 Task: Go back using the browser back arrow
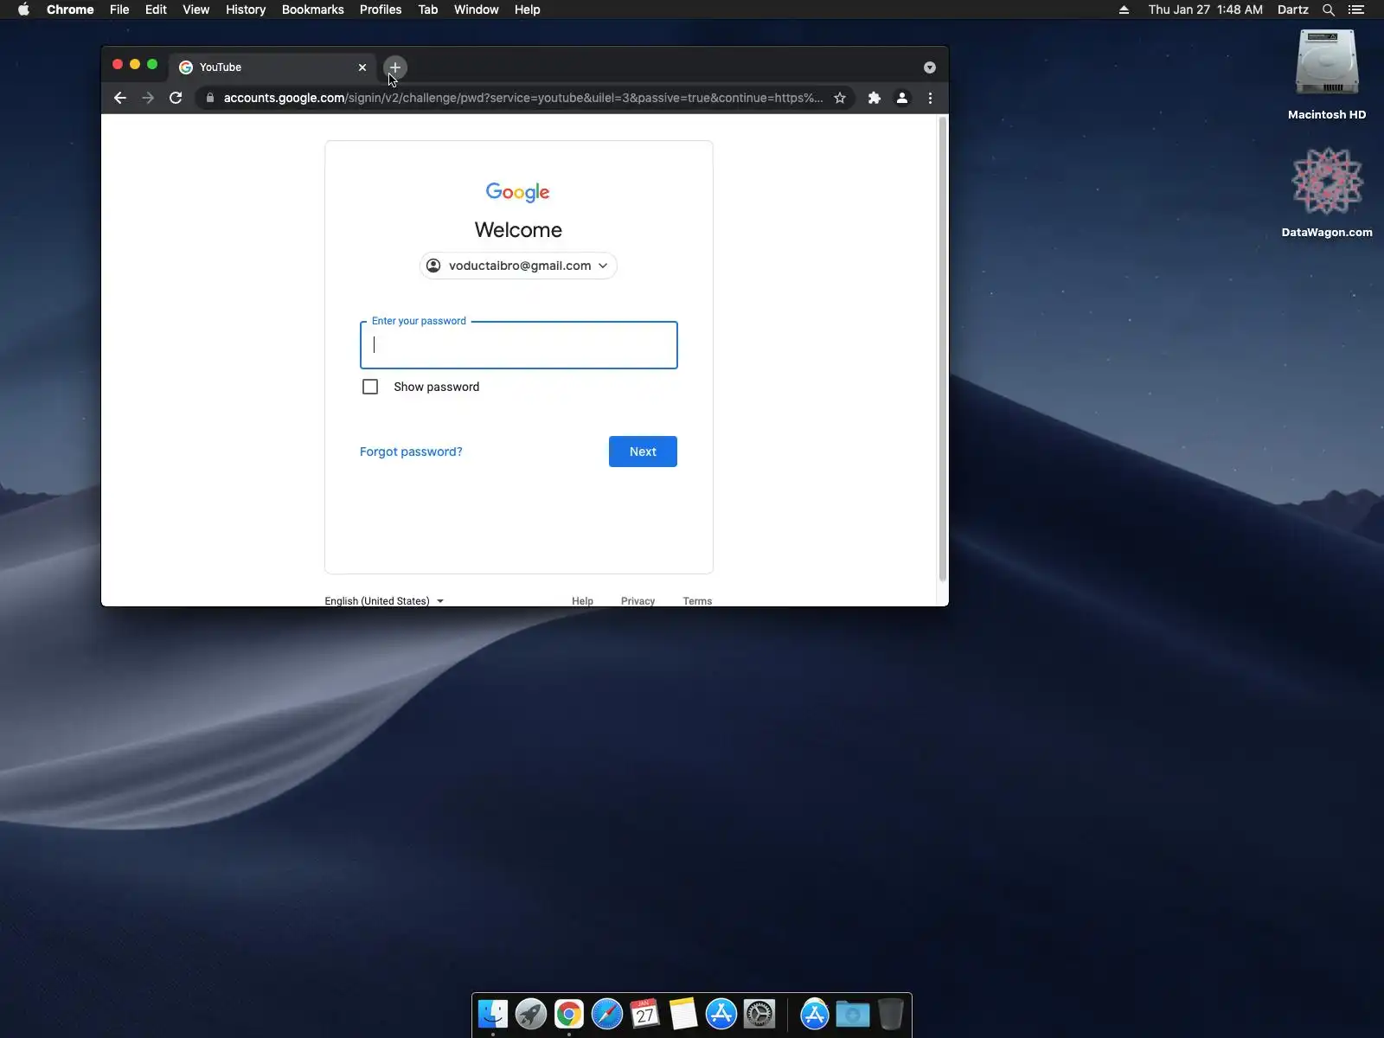click(120, 98)
